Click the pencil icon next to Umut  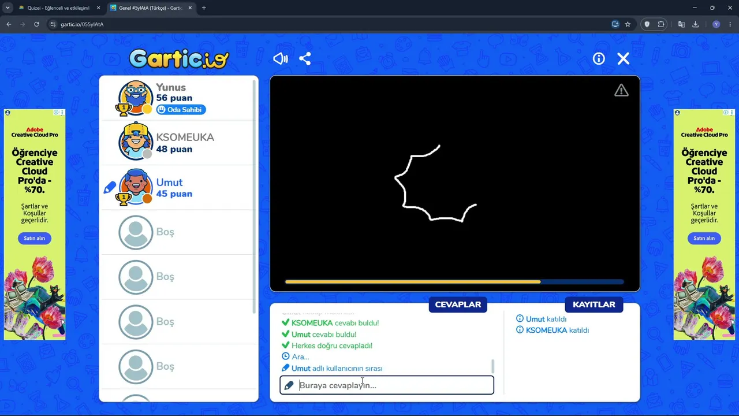pyautogui.click(x=109, y=187)
